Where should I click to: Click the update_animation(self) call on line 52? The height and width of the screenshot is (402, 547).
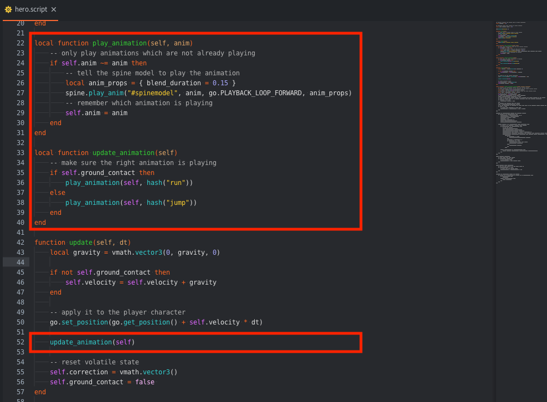point(92,342)
